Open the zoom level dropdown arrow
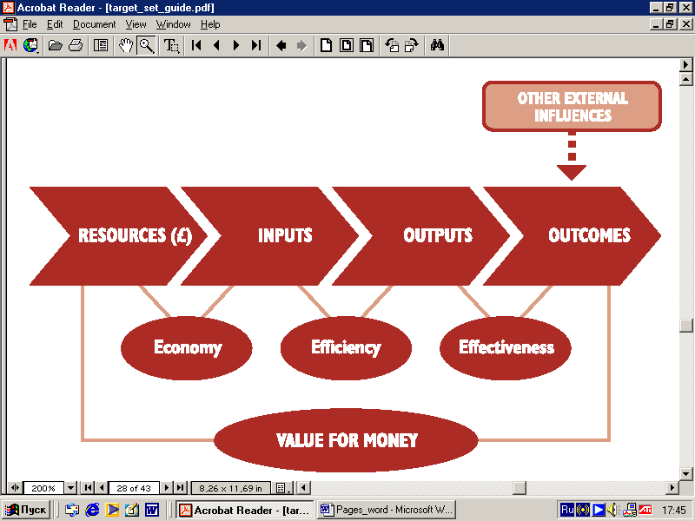Screen dimensions: 695x521 coord(70,488)
